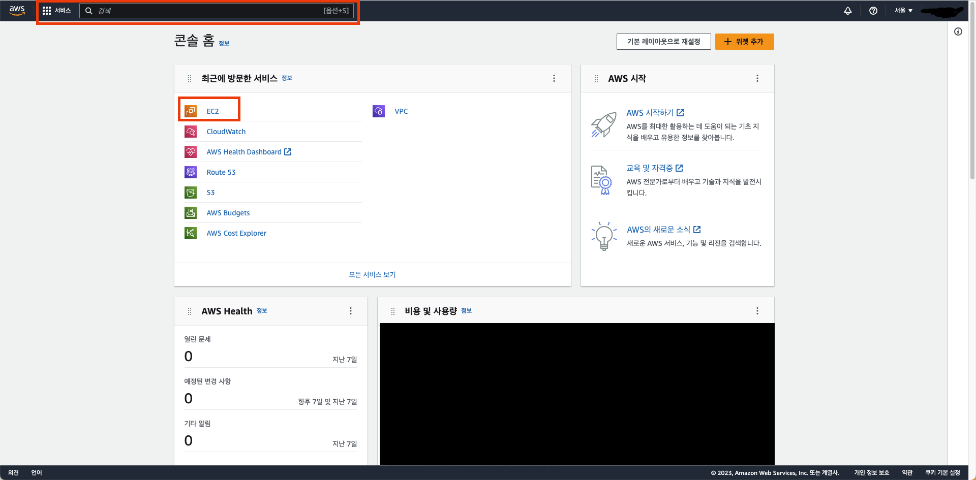
Task: Click 정보 link beside 최근에 방문한 서비스
Action: (x=287, y=78)
